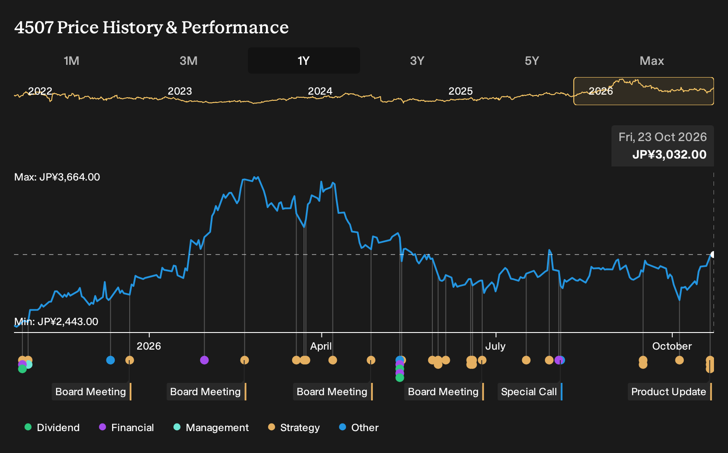Click the Strategy dot right of April label
728x453 pixels.
pyautogui.click(x=332, y=360)
